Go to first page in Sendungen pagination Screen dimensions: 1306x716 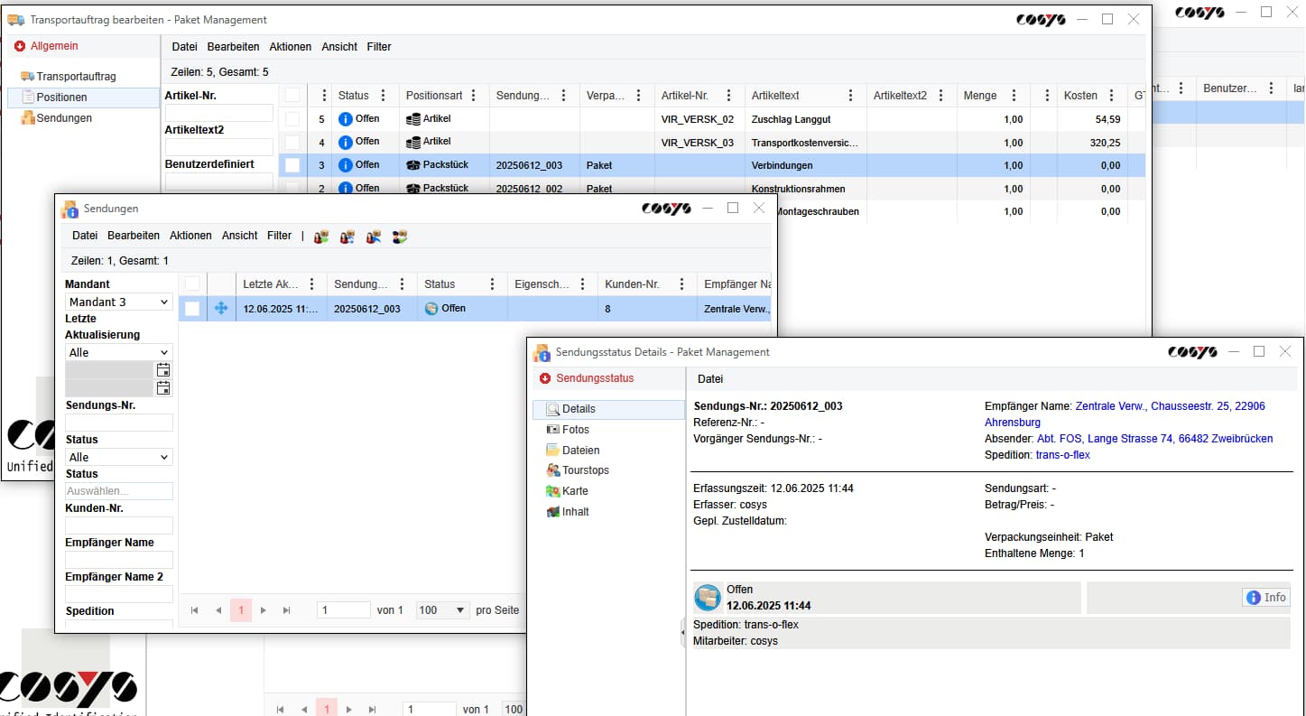tap(194, 610)
